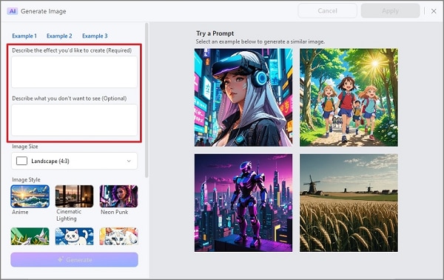Choose the anime kids running in forest example

point(349,97)
